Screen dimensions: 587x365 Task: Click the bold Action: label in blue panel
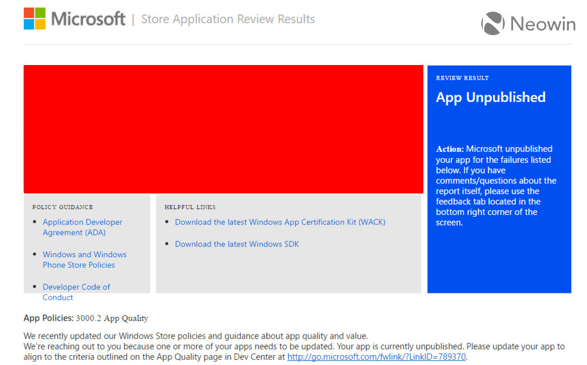[450, 149]
